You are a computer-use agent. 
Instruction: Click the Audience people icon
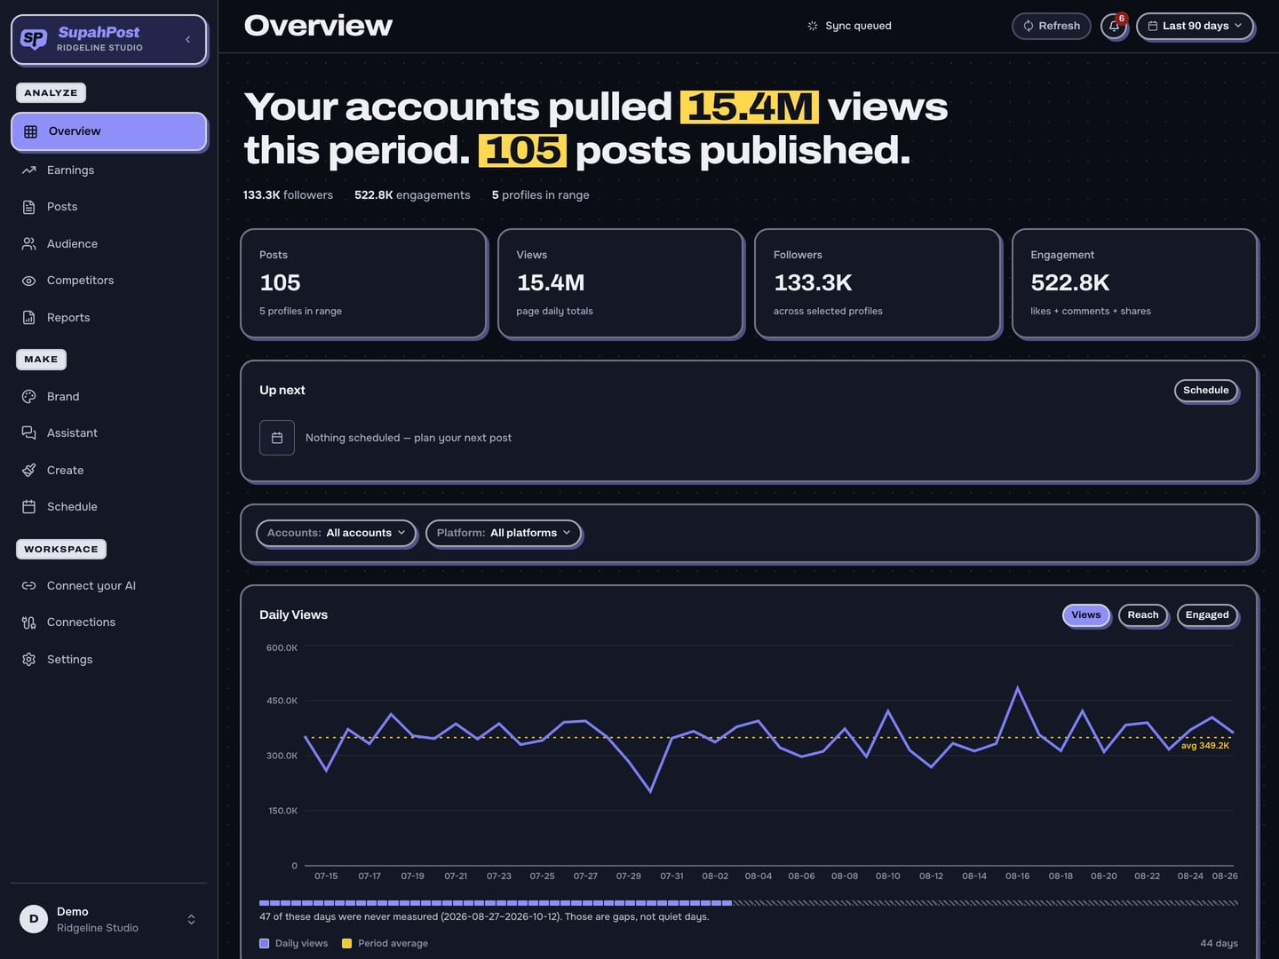(x=29, y=244)
